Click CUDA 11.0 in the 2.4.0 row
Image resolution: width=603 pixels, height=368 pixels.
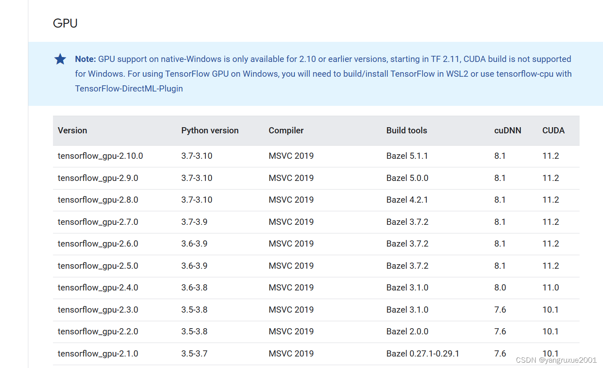tap(550, 288)
